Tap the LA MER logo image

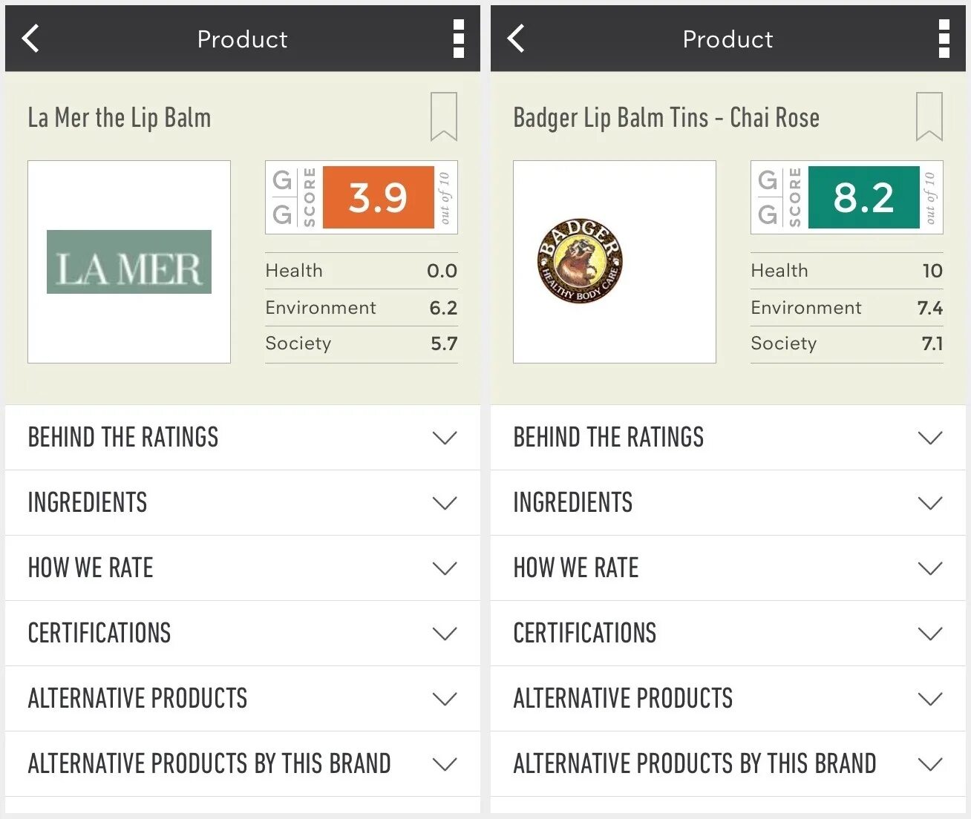[129, 262]
